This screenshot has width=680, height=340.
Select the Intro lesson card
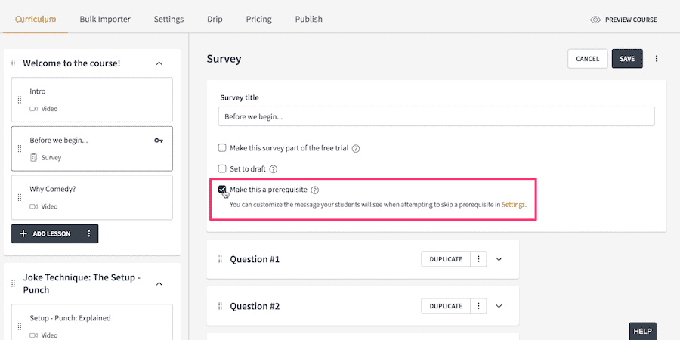click(92, 100)
